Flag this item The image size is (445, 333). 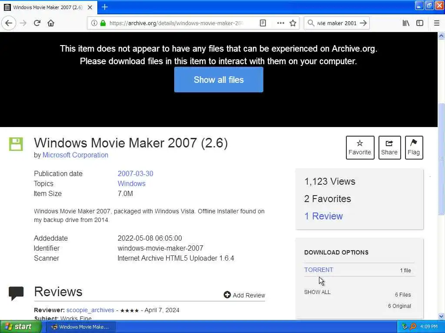point(414,147)
